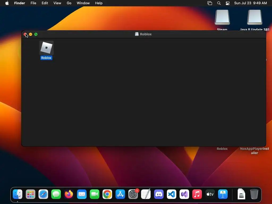The image size is (272, 204).
Task: Open Control Center in menu bar
Action: click(x=228, y=3)
